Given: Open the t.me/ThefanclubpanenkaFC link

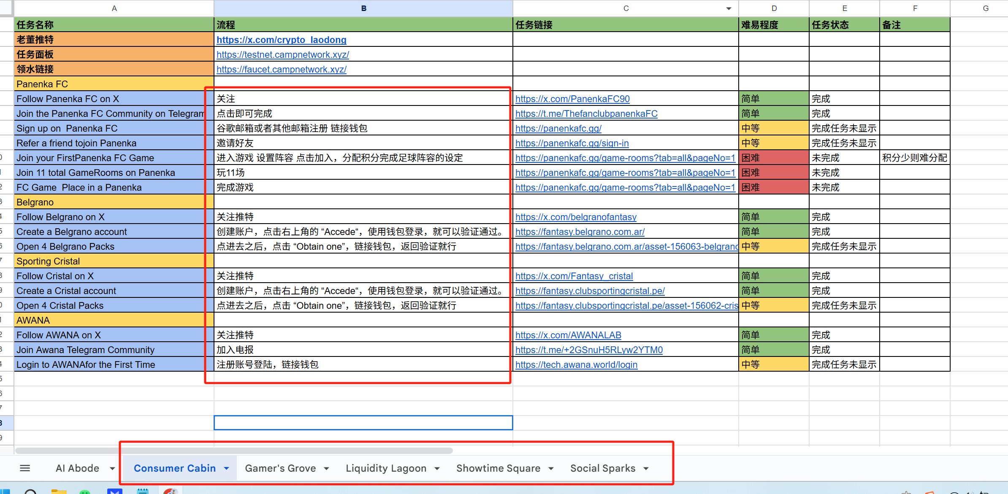Looking at the screenshot, I should click(586, 113).
